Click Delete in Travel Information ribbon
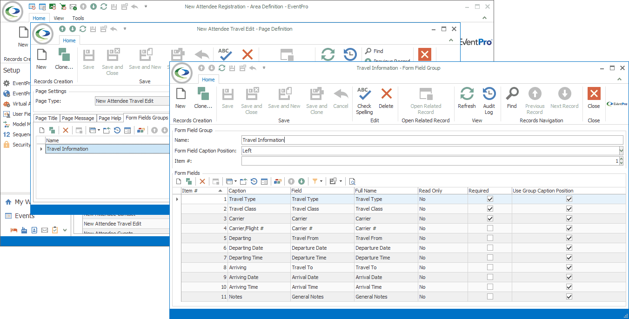This screenshot has height=319, width=629. pyautogui.click(x=386, y=98)
